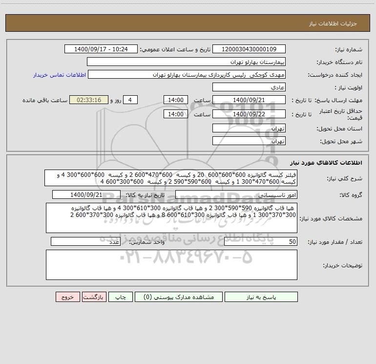
Task: Click the delivery province field تهران
Action: (x=249, y=128)
